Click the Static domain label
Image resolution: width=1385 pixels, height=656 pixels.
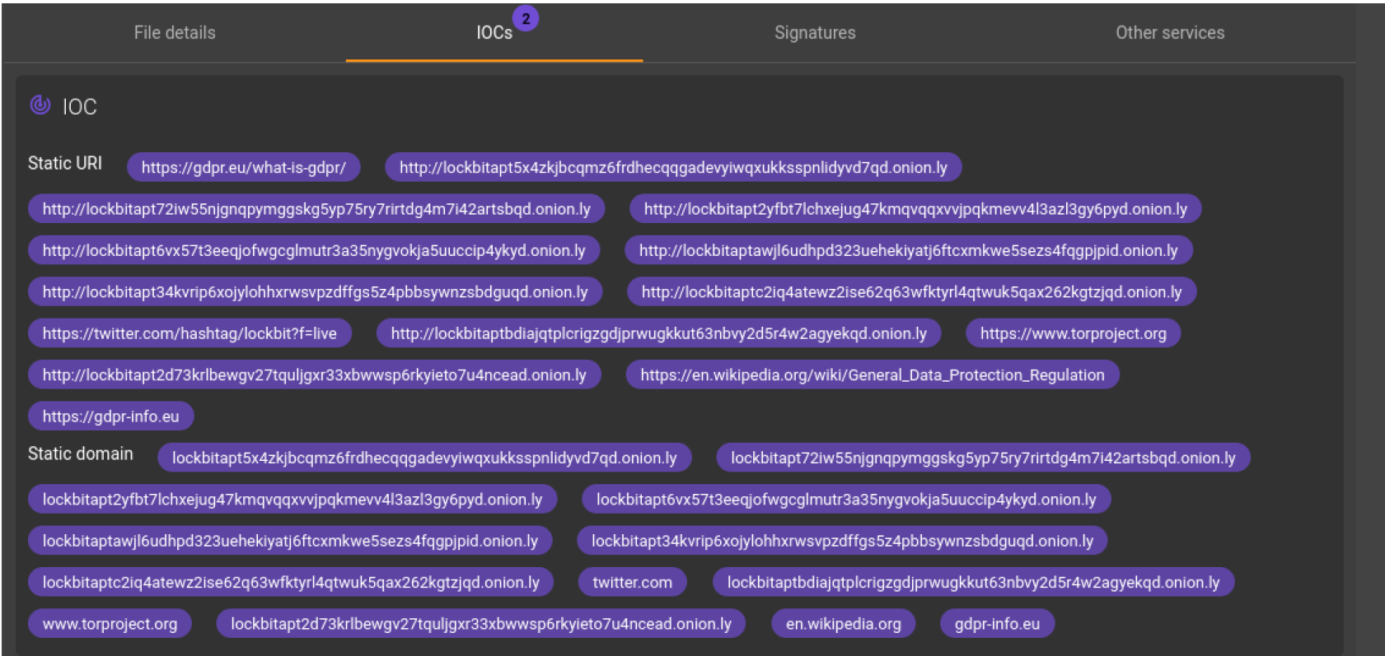point(81,454)
